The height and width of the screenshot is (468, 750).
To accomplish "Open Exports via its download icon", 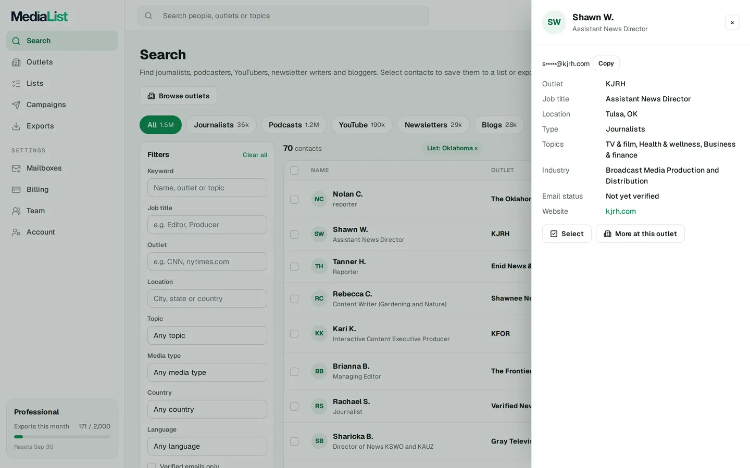I will coord(17,126).
